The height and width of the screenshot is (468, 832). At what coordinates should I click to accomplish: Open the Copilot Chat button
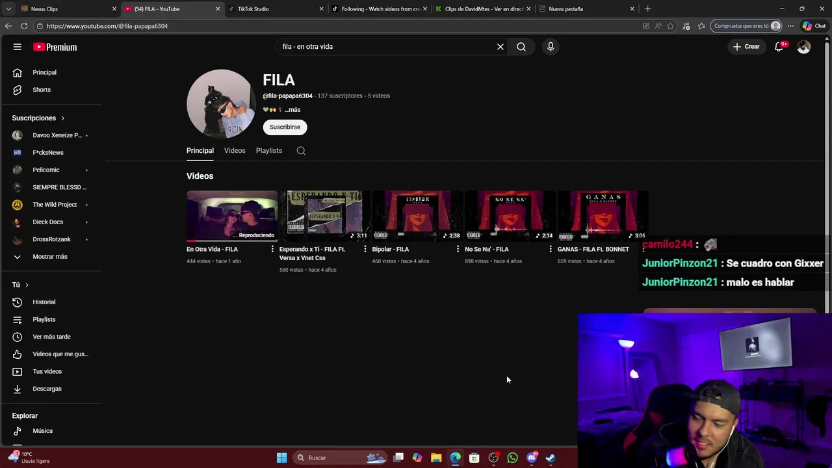(x=814, y=26)
